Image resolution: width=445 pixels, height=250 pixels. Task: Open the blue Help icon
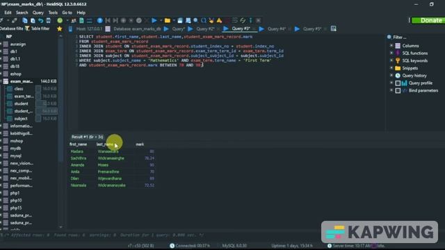99,20
